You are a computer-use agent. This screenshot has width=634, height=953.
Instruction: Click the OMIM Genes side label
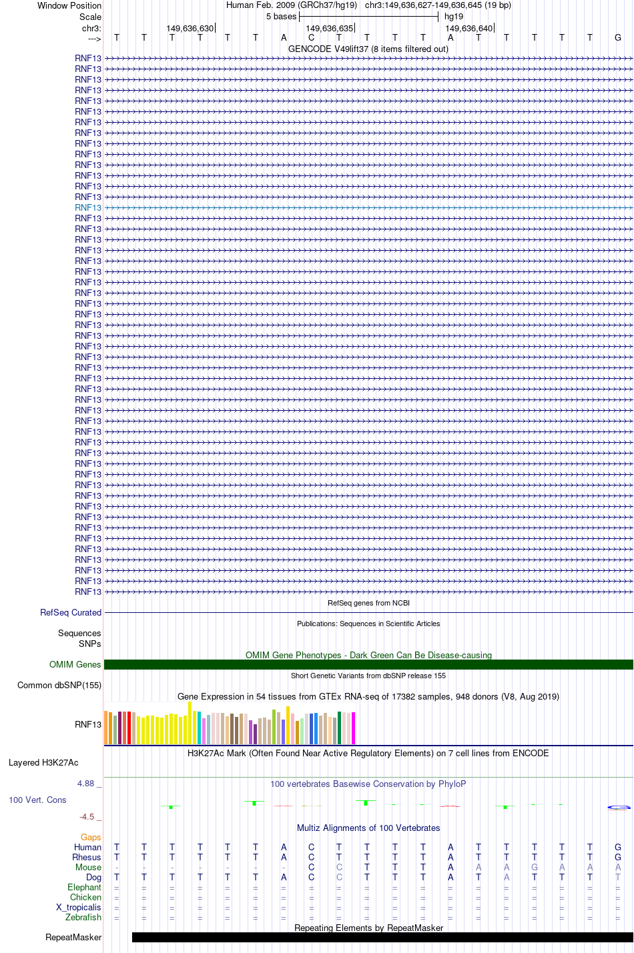(75, 665)
